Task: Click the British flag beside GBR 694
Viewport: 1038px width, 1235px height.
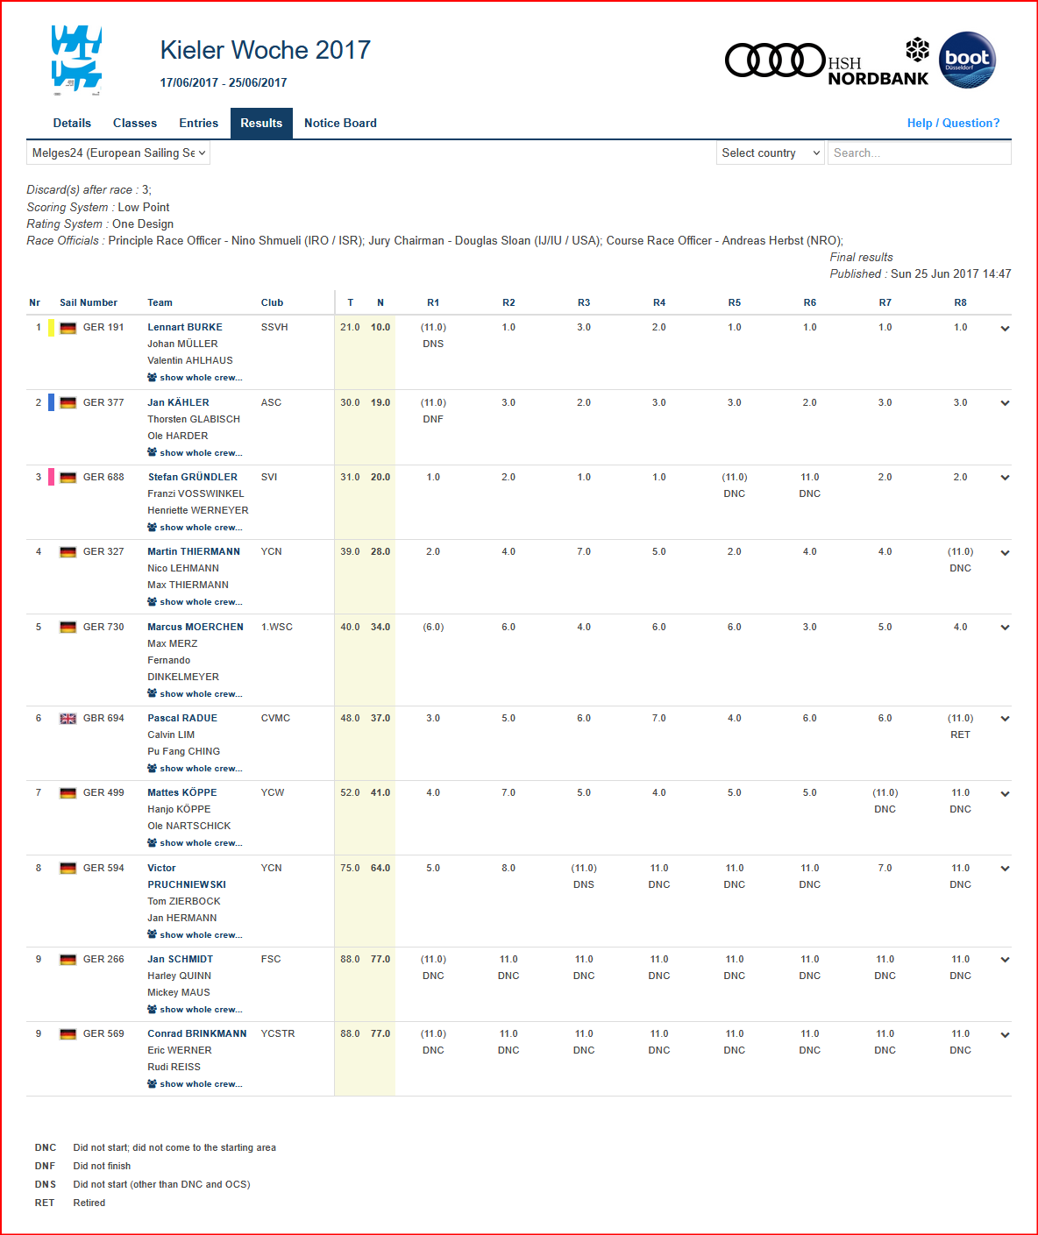Action: pos(68,719)
